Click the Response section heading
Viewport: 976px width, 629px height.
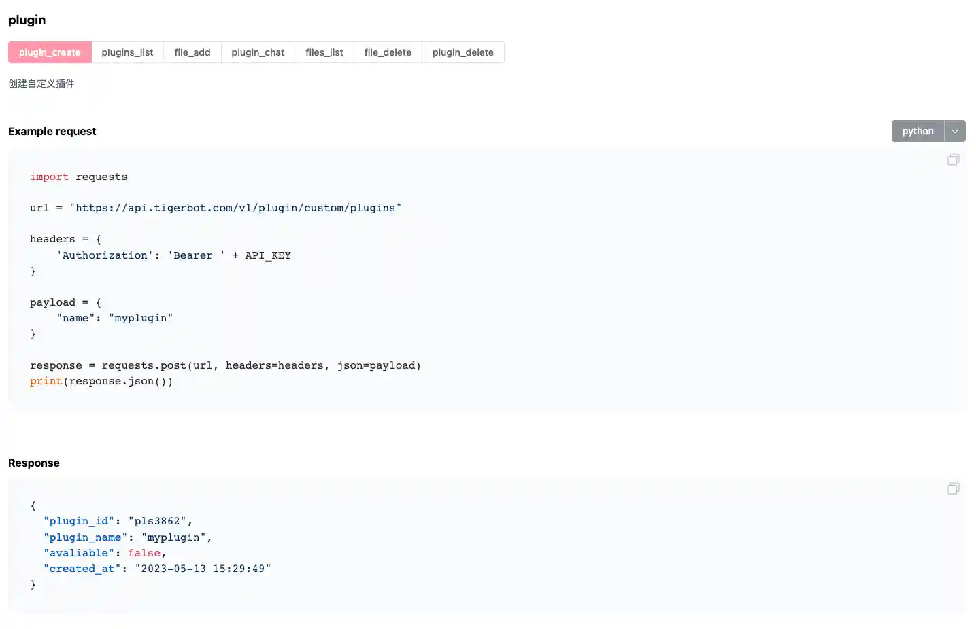coord(33,463)
